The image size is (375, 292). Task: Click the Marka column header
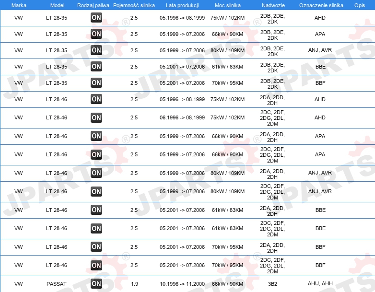19,5
